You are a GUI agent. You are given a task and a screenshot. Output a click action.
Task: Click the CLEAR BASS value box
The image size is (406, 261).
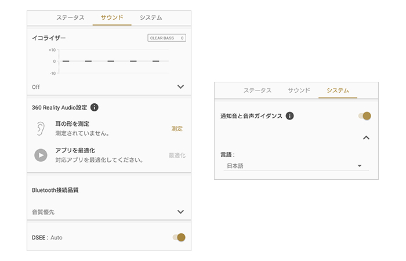coord(166,38)
